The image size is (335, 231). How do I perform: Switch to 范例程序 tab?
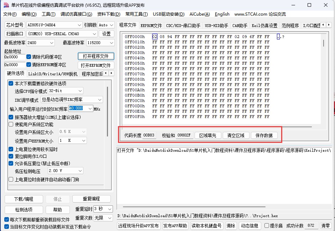[290, 26]
